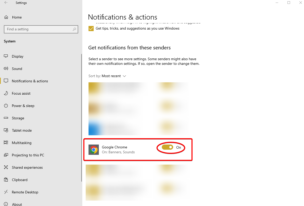
Task: Turn off Google Chrome notifications toggle
Action: 167,147
